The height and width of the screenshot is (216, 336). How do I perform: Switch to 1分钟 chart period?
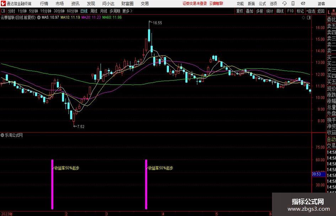[22, 11]
